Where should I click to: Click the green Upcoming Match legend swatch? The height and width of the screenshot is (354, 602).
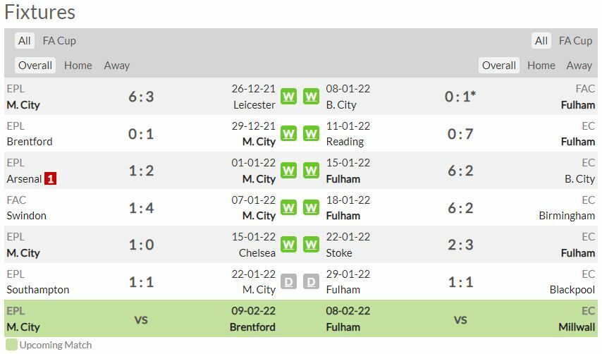click(11, 346)
